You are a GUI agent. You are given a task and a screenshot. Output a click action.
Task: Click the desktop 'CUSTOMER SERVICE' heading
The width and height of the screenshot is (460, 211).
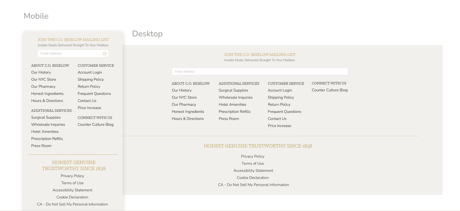coord(286,83)
